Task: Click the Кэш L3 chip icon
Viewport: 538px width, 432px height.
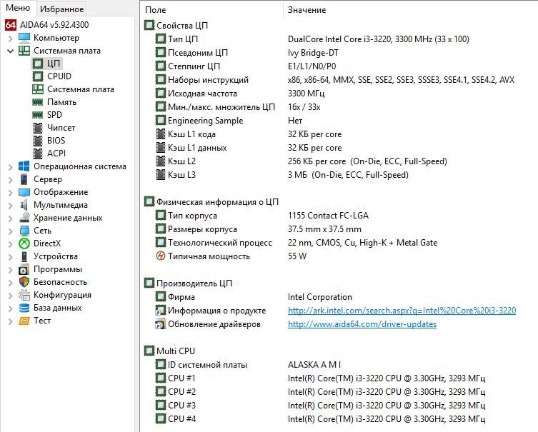Action: tap(161, 174)
